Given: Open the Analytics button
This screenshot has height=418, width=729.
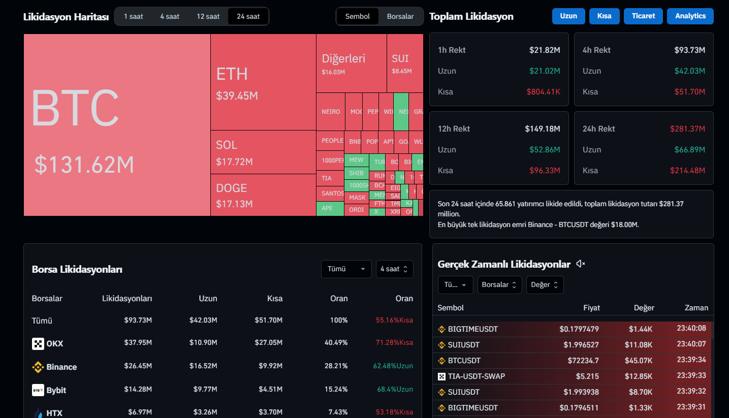Looking at the screenshot, I should tap(690, 16).
